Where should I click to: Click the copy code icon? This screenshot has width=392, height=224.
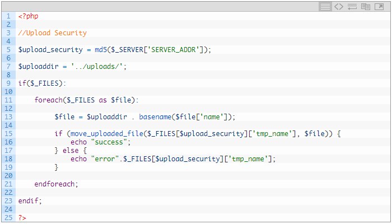[366, 7]
